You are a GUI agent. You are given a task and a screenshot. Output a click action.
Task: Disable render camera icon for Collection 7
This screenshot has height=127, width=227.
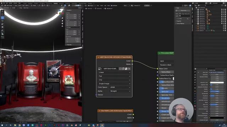pyautogui.click(x=225, y=20)
